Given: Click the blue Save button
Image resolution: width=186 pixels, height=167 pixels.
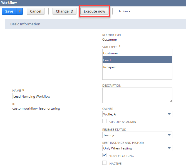Looking at the screenshot, I should pos(9,11).
